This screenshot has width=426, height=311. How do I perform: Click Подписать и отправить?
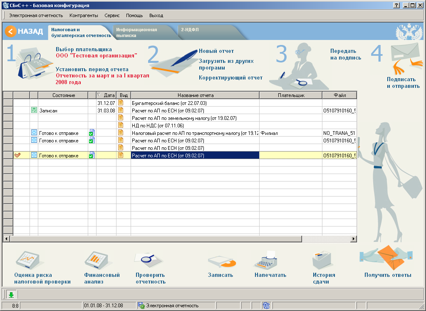pos(403,83)
